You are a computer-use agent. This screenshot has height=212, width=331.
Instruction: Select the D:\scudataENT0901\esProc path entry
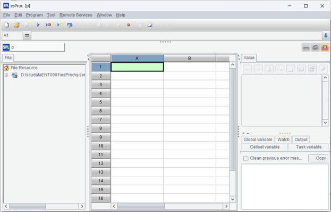tap(53, 75)
